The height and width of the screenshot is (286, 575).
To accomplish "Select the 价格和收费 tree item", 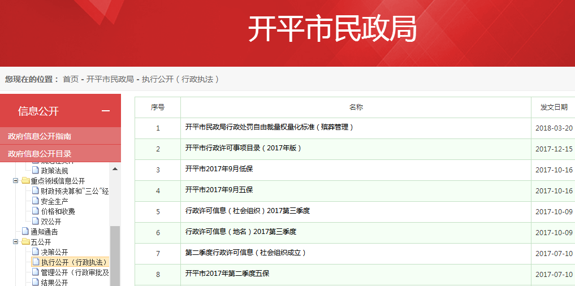I will click(x=58, y=211).
